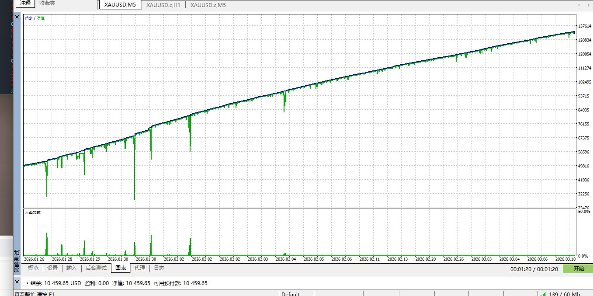Click the 137614 price axis label
The image size is (593, 296).
tap(584, 26)
